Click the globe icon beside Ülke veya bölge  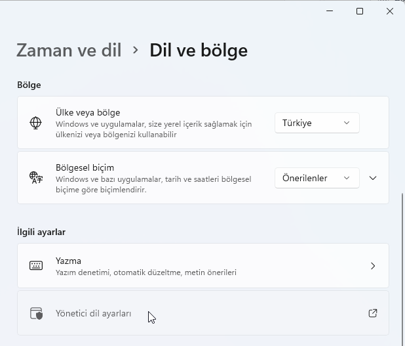[x=35, y=123]
